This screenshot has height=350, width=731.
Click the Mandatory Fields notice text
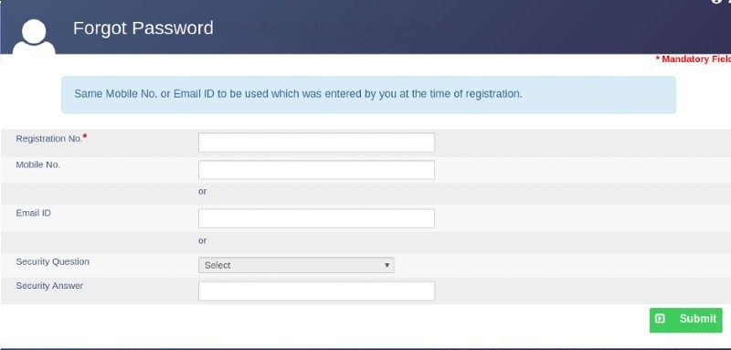pos(694,59)
